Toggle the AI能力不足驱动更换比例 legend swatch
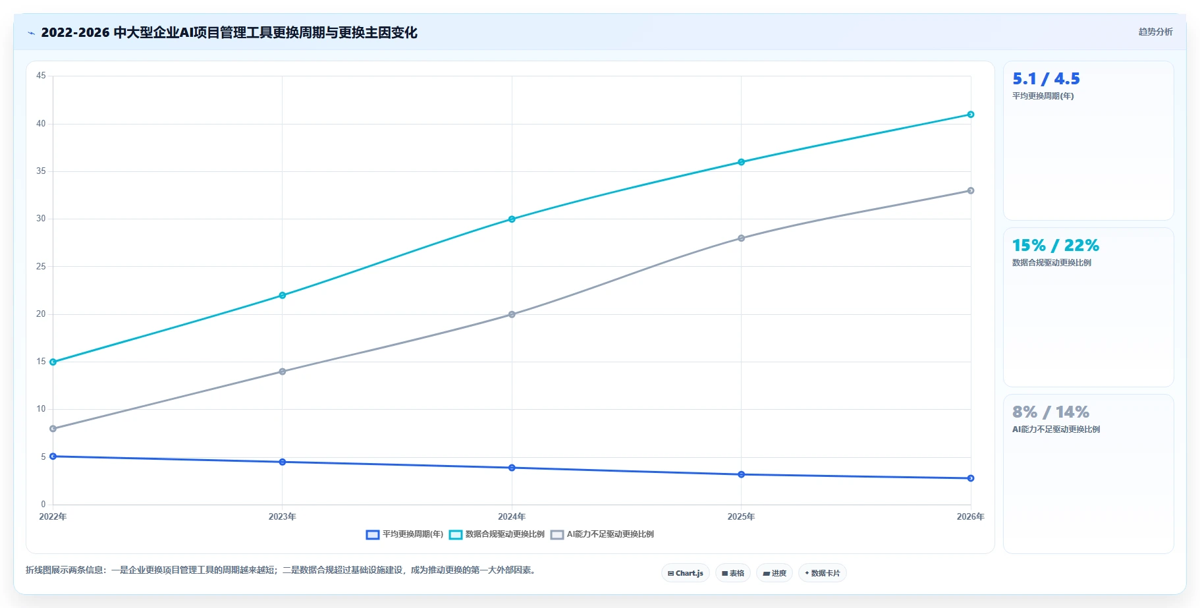Viewport: 1200px width, 608px height. pyautogui.click(x=557, y=535)
